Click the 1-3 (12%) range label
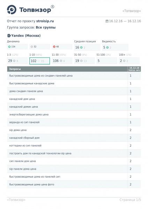Image resolution: width=148 pixels, height=209 pixels. 13,55
